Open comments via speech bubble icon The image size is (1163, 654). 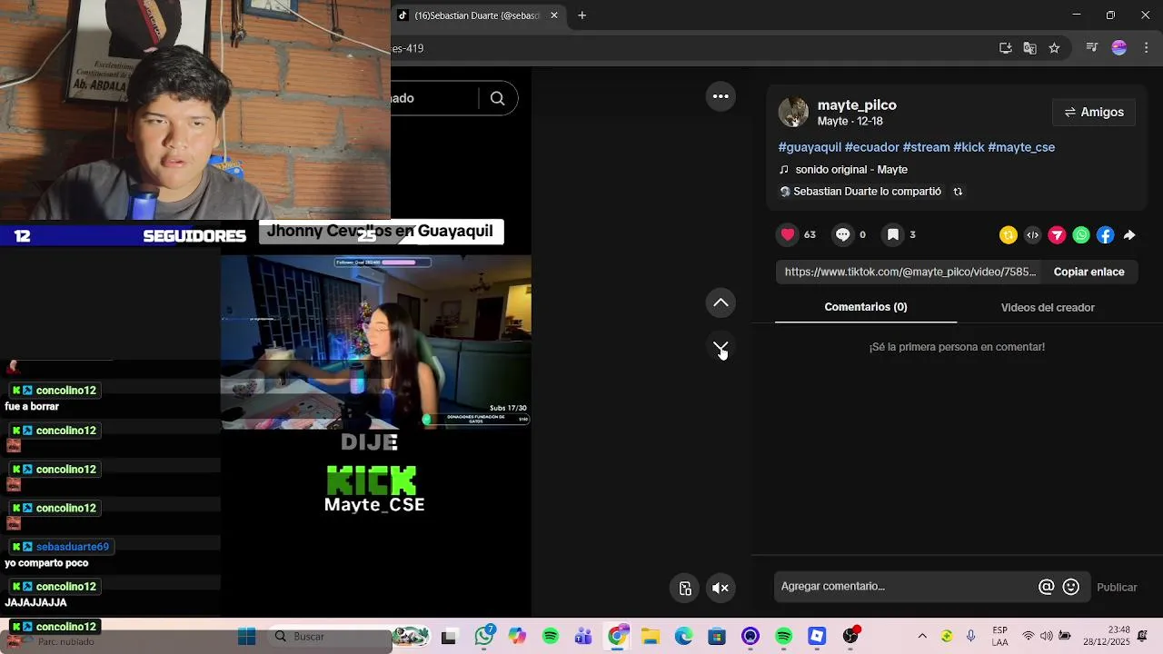843,234
